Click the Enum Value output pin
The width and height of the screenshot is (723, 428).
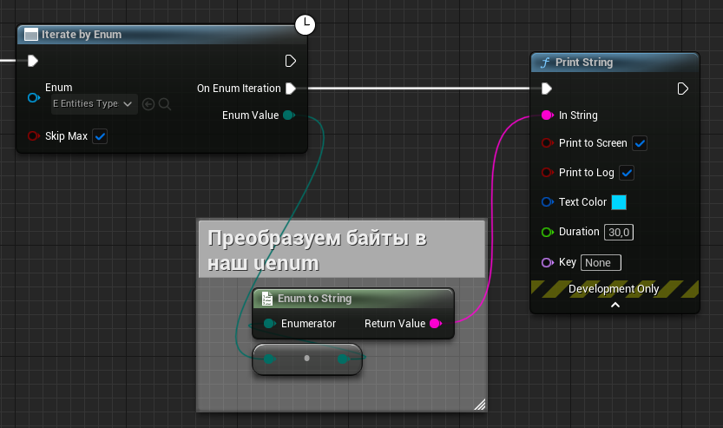288,115
